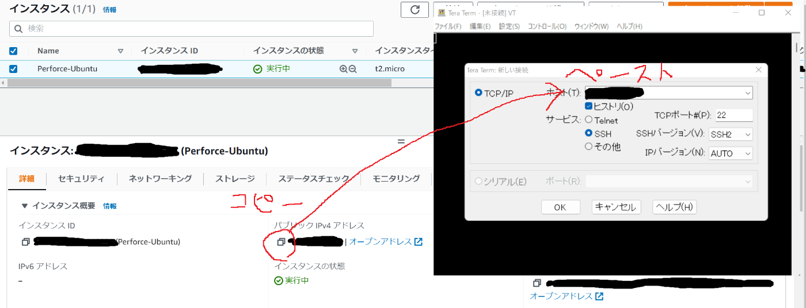Click the magnifier icon in the search box
The image size is (806, 308).
coord(19,28)
